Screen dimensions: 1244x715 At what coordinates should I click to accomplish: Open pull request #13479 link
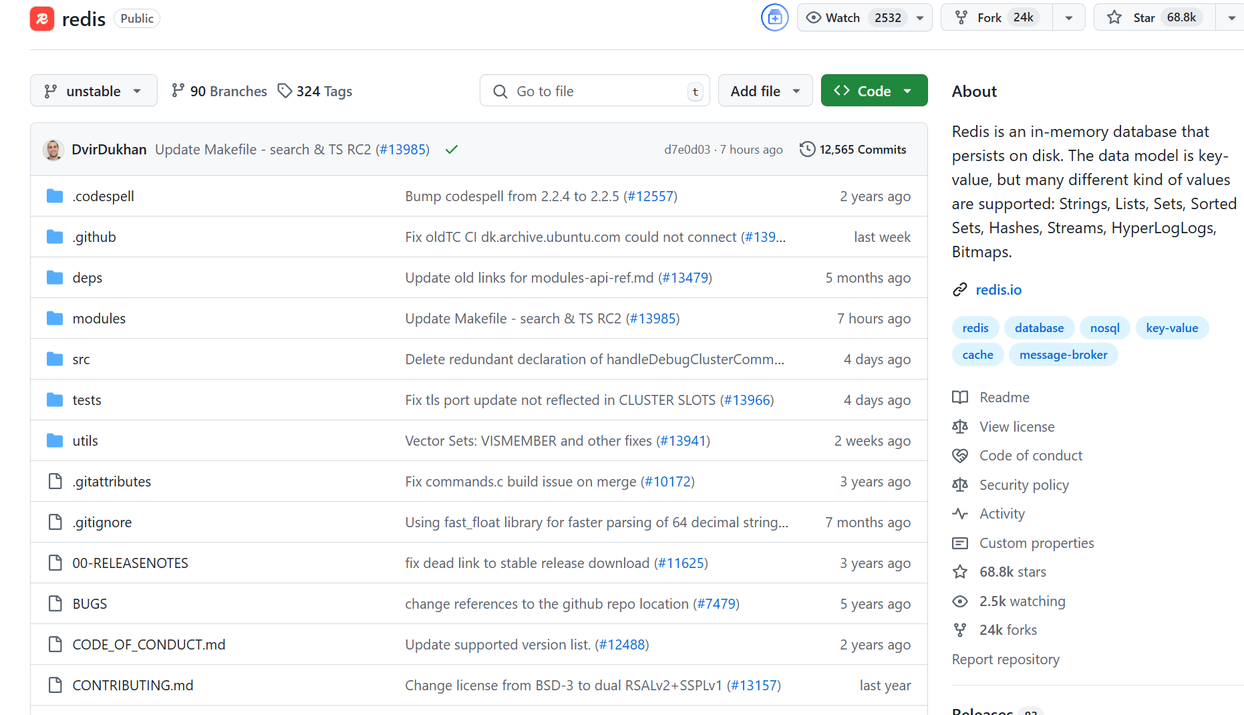coord(685,278)
